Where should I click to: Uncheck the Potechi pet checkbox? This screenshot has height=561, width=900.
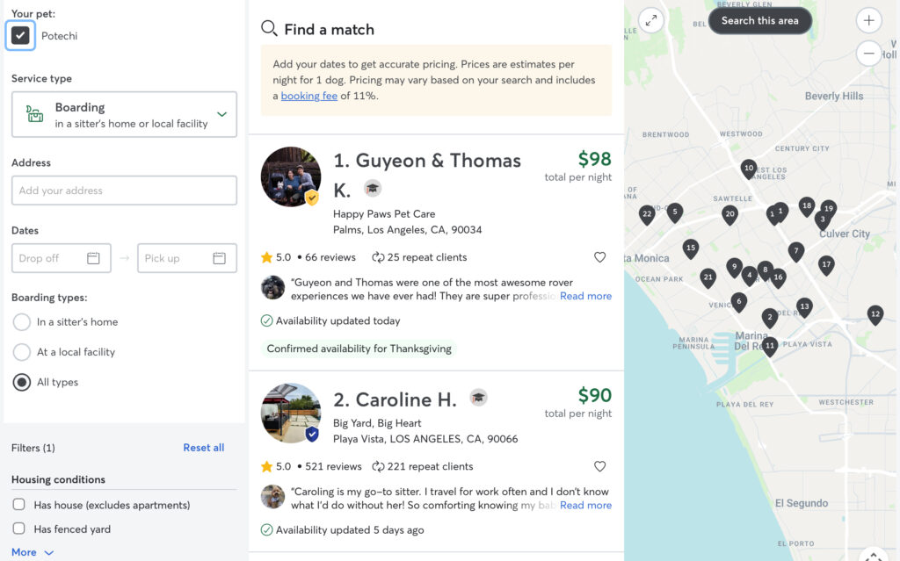click(21, 35)
